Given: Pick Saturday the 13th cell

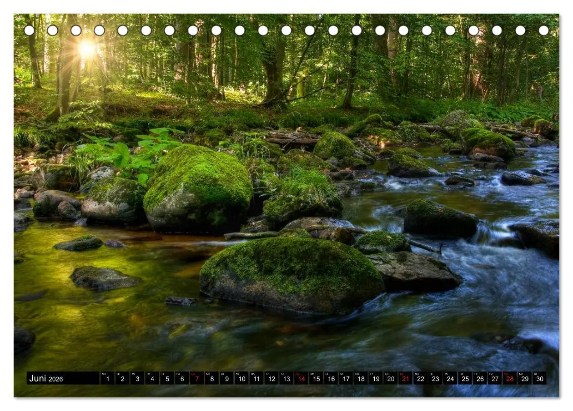Looking at the screenshot, I should click(x=286, y=378).
